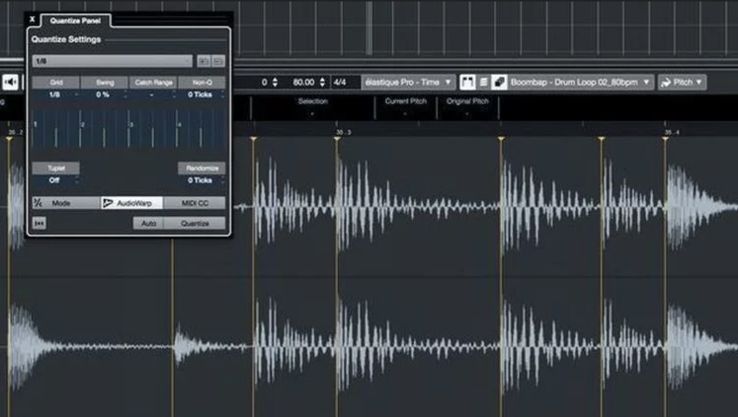Viewport: 738px width, 417px height.
Task: Click the Catch Range header button
Action: tap(154, 82)
